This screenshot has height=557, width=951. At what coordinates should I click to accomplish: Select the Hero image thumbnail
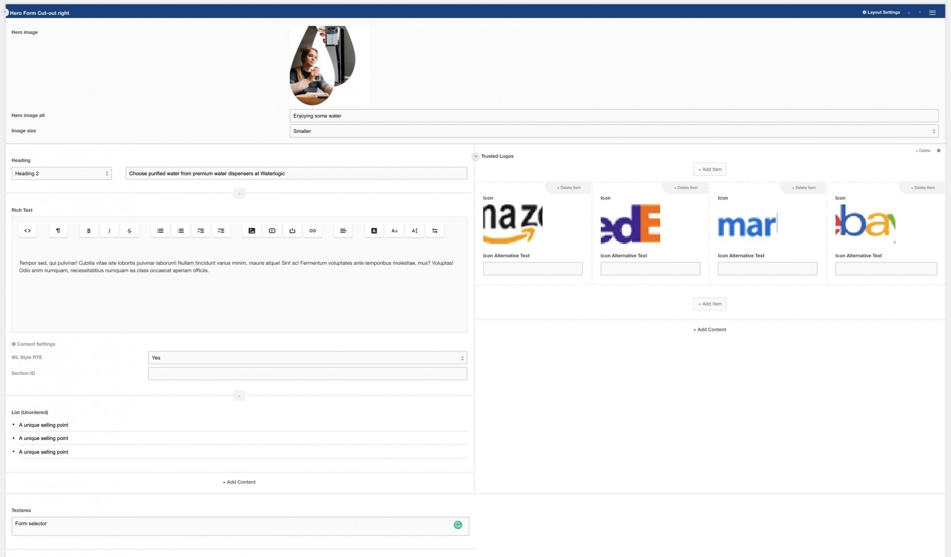pyautogui.click(x=329, y=66)
